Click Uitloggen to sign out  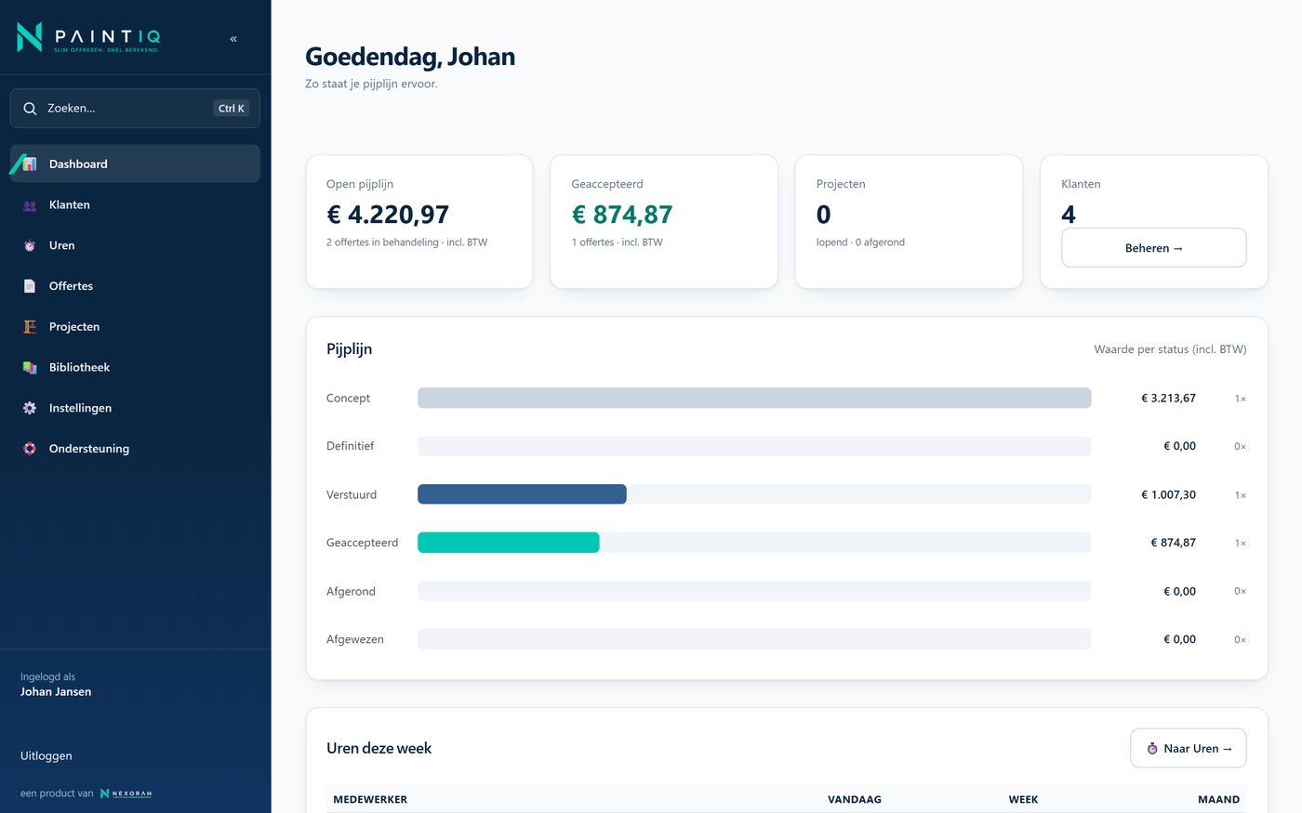pyautogui.click(x=46, y=755)
